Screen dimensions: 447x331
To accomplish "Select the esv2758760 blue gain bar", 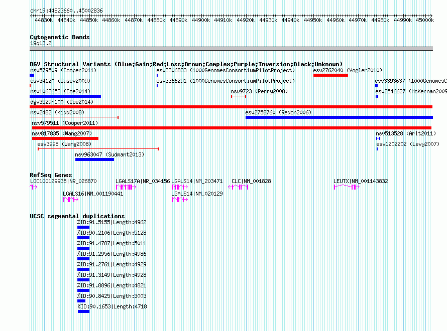I will 339,117.
